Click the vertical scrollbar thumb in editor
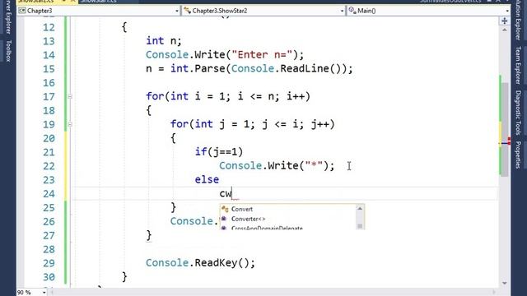The image size is (527, 296). coord(505,129)
